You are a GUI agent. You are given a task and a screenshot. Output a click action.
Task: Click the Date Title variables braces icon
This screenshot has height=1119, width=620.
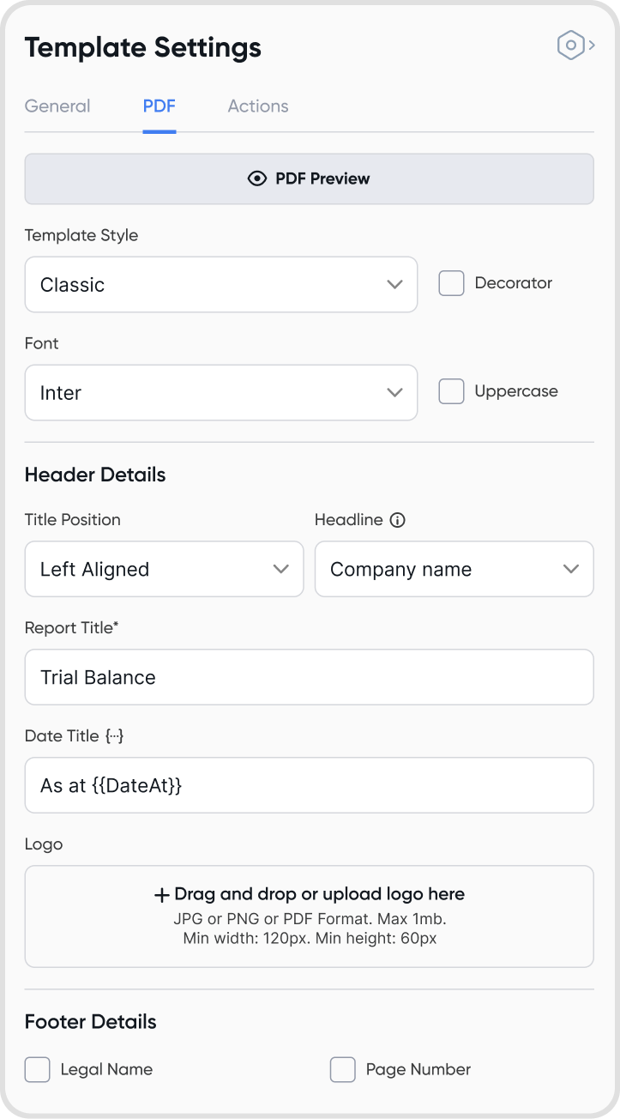pos(115,736)
